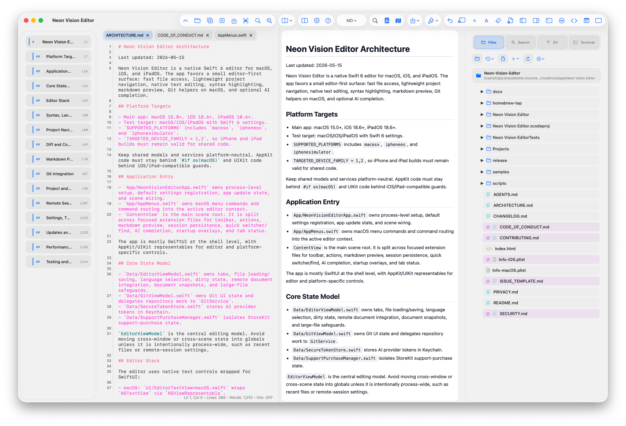Click the undo curved-arrow icon
Viewport: 626px width, 426px height.
[x=450, y=21]
